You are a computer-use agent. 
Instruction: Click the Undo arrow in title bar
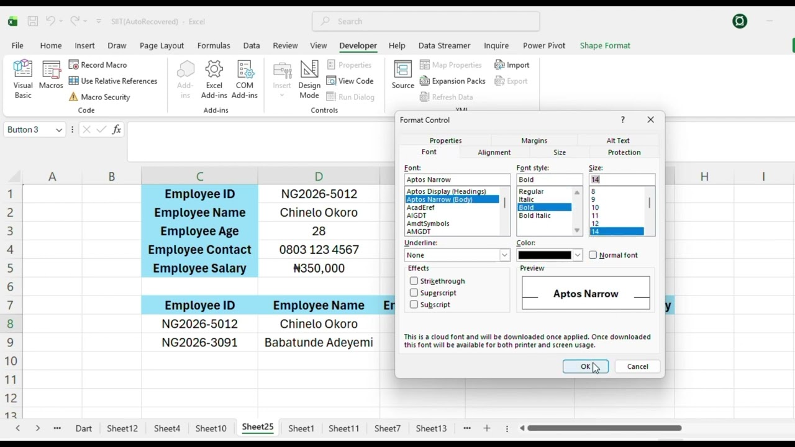[52, 21]
